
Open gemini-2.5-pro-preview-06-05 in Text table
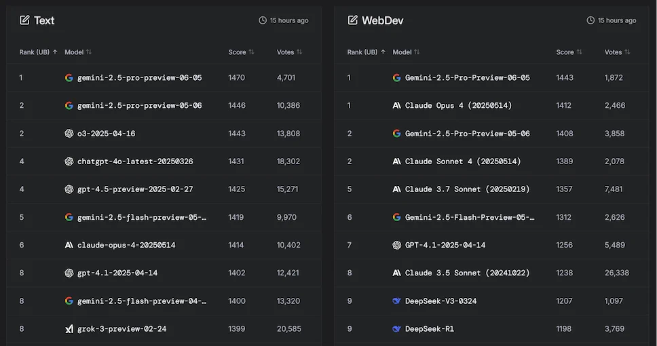140,77
